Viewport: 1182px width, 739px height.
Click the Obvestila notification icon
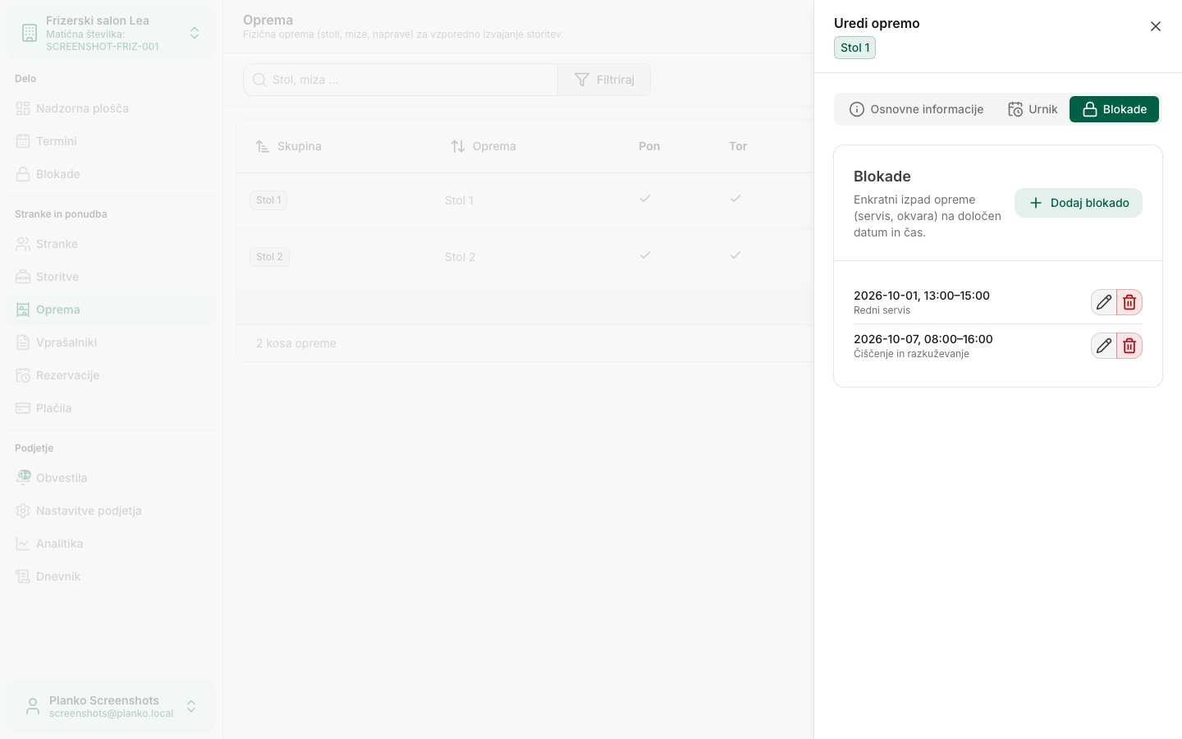tap(23, 477)
